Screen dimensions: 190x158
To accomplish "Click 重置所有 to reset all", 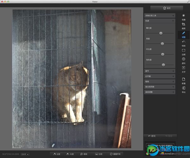I will [115, 154].
